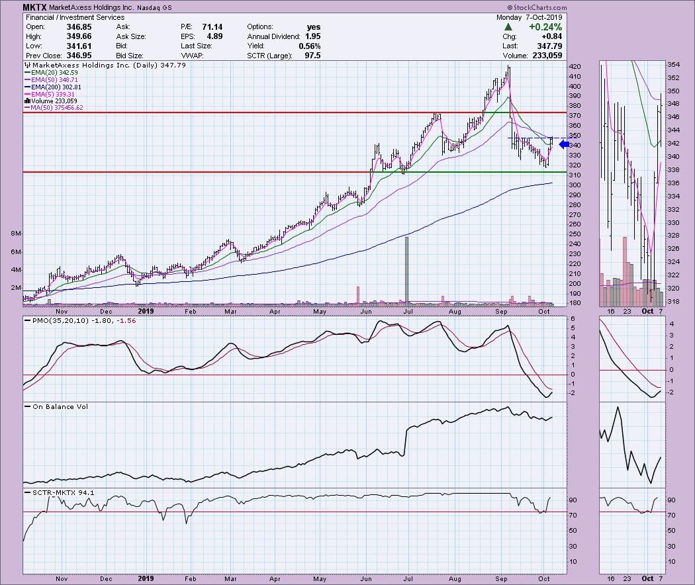Click the 'Volume:' label in the header
695x585 pixels.
point(515,56)
